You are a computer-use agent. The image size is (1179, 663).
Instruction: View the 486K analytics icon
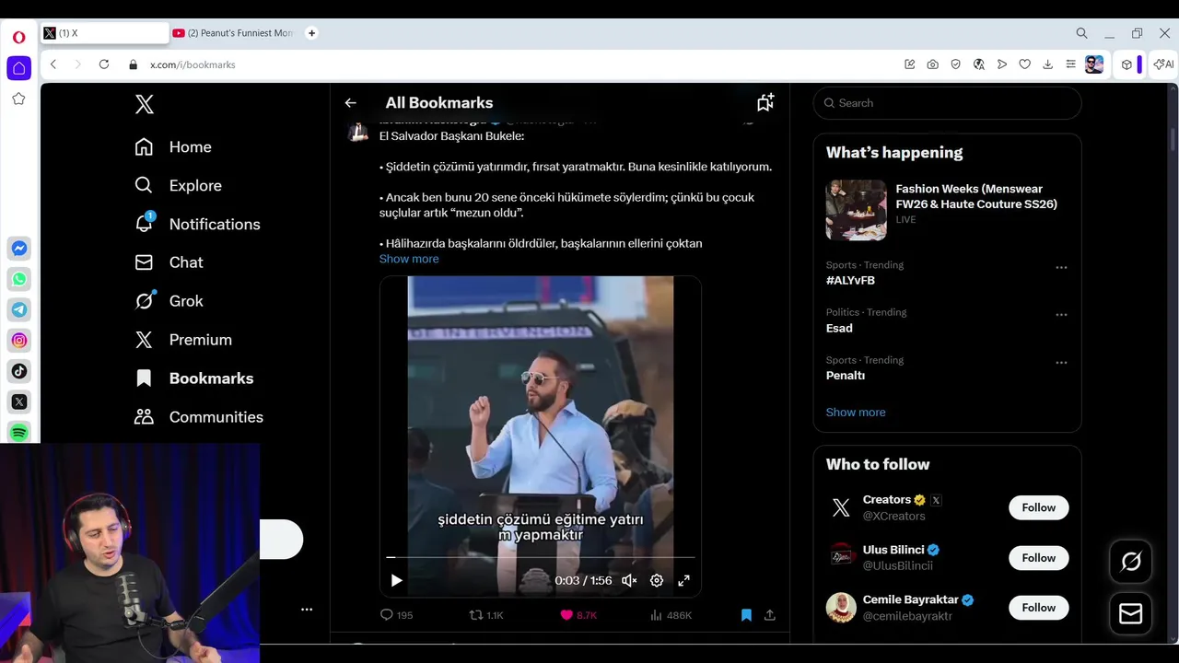(x=671, y=615)
